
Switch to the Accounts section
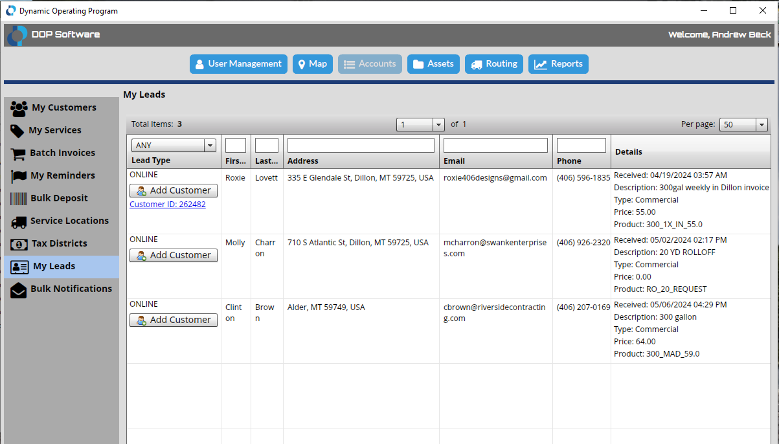point(370,64)
